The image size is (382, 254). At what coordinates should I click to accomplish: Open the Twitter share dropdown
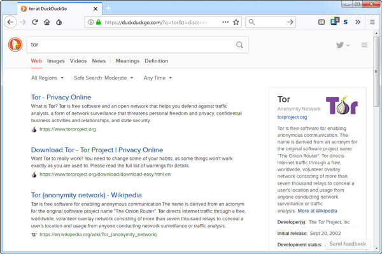(x=343, y=45)
